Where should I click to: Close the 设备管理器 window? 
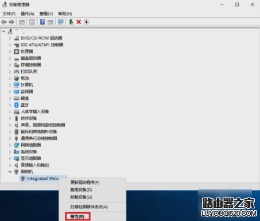point(253,5)
